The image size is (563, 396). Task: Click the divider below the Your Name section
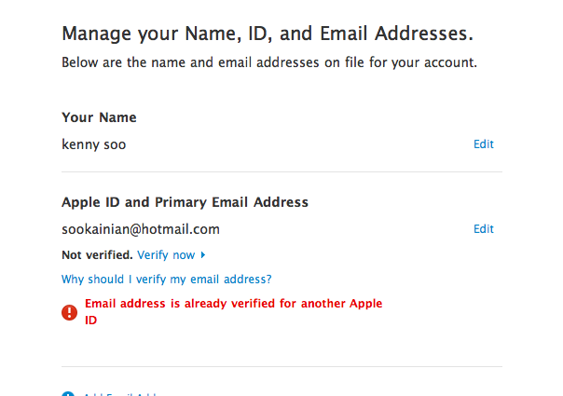(281, 171)
